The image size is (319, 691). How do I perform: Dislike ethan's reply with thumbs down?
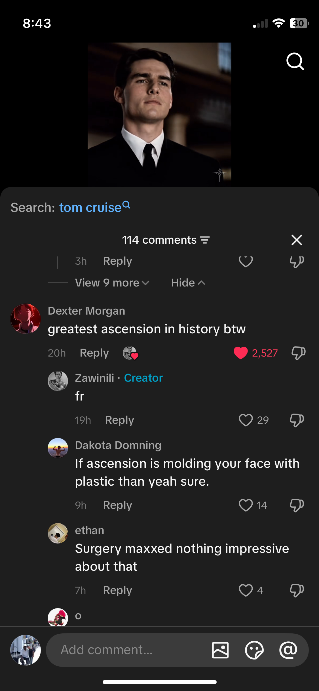(x=297, y=590)
